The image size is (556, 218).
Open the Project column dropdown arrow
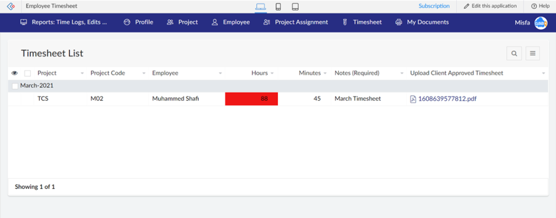point(82,73)
